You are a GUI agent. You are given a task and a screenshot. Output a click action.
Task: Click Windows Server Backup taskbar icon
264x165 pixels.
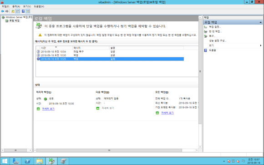[51, 161]
